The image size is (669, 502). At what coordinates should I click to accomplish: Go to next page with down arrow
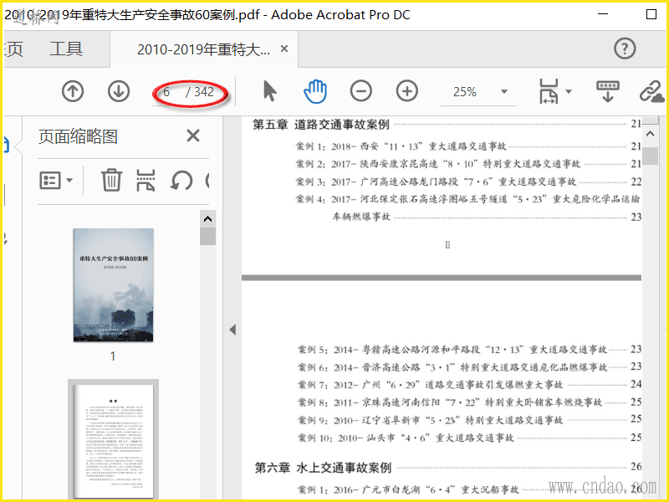coord(118,91)
